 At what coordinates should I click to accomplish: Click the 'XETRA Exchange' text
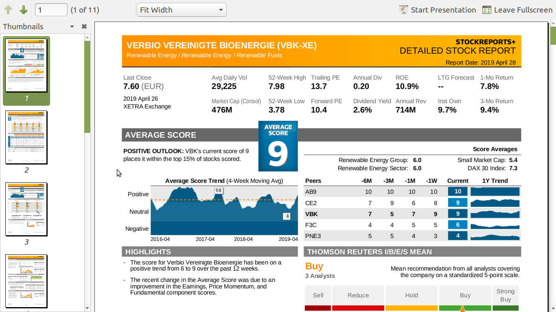tap(147, 106)
